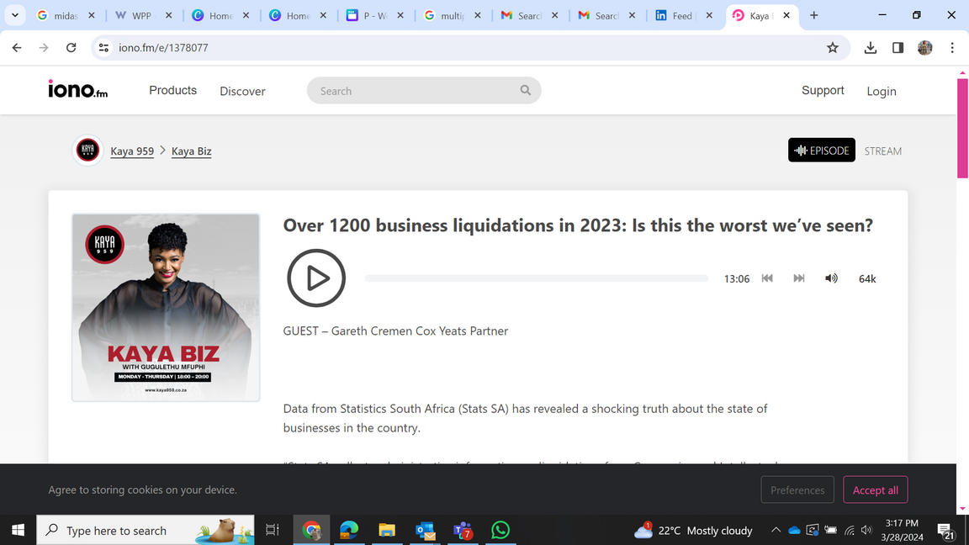Screen dimensions: 969x545
Task: Click the taskbar search box
Action: [x=146, y=530]
